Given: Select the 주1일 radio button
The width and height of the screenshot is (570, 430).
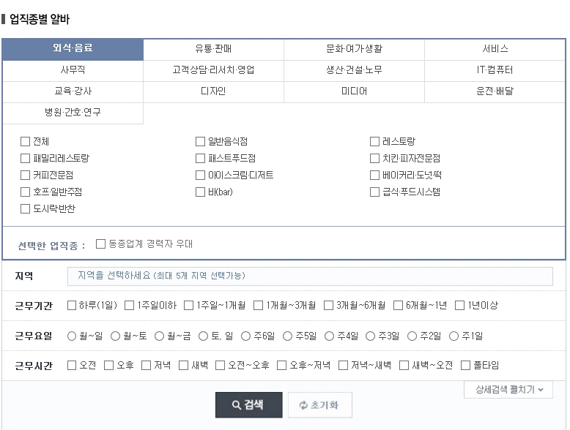Looking at the screenshot, I should click(454, 336).
